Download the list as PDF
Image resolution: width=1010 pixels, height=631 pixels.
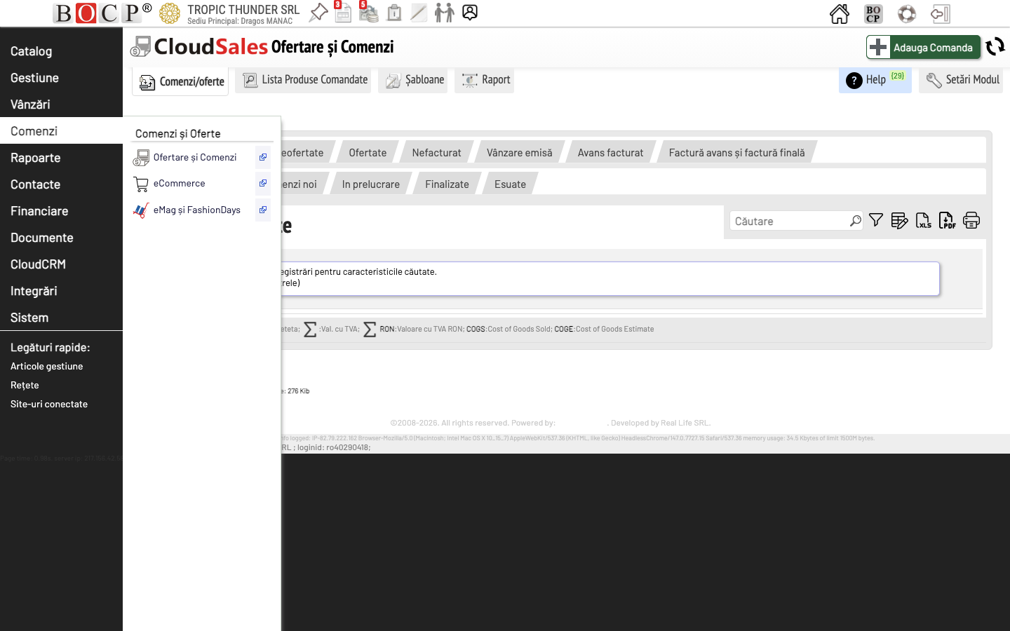click(947, 221)
